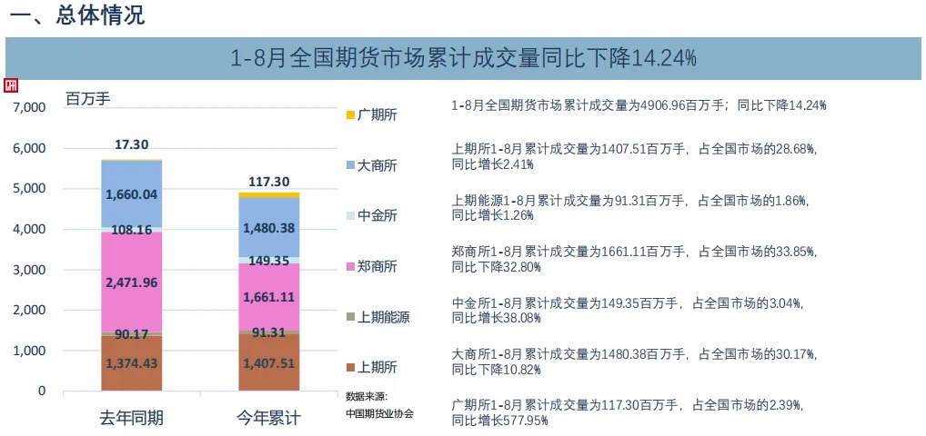This screenshot has width=926, height=436.
Task: Click the 今年累计 axis label
Action: (268, 418)
